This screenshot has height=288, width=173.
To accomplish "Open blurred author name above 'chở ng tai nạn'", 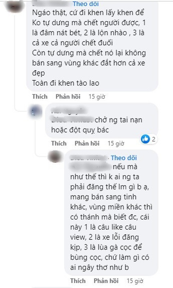I will pos(68,111).
